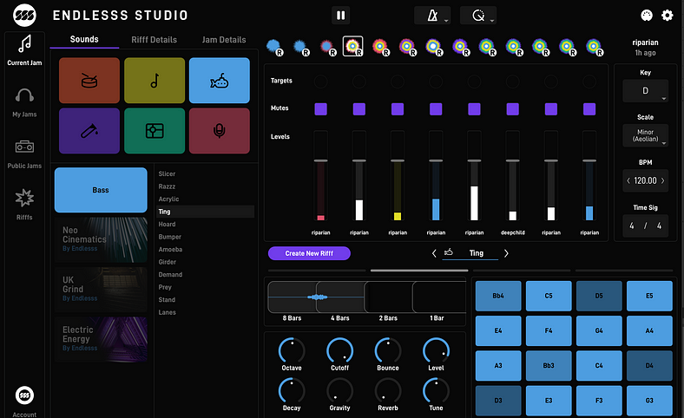Enable target on deepchild channel
Screen dimensions: 684x418
click(x=512, y=81)
